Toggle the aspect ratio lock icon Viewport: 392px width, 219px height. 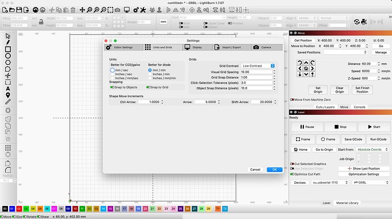point(41,22)
